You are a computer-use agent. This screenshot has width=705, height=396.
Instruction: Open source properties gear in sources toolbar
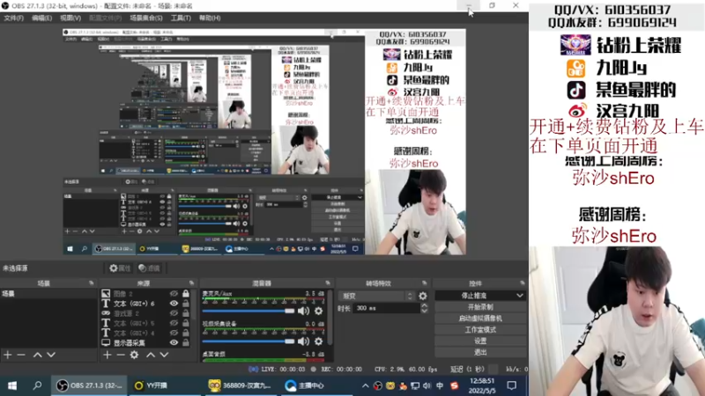(x=134, y=355)
